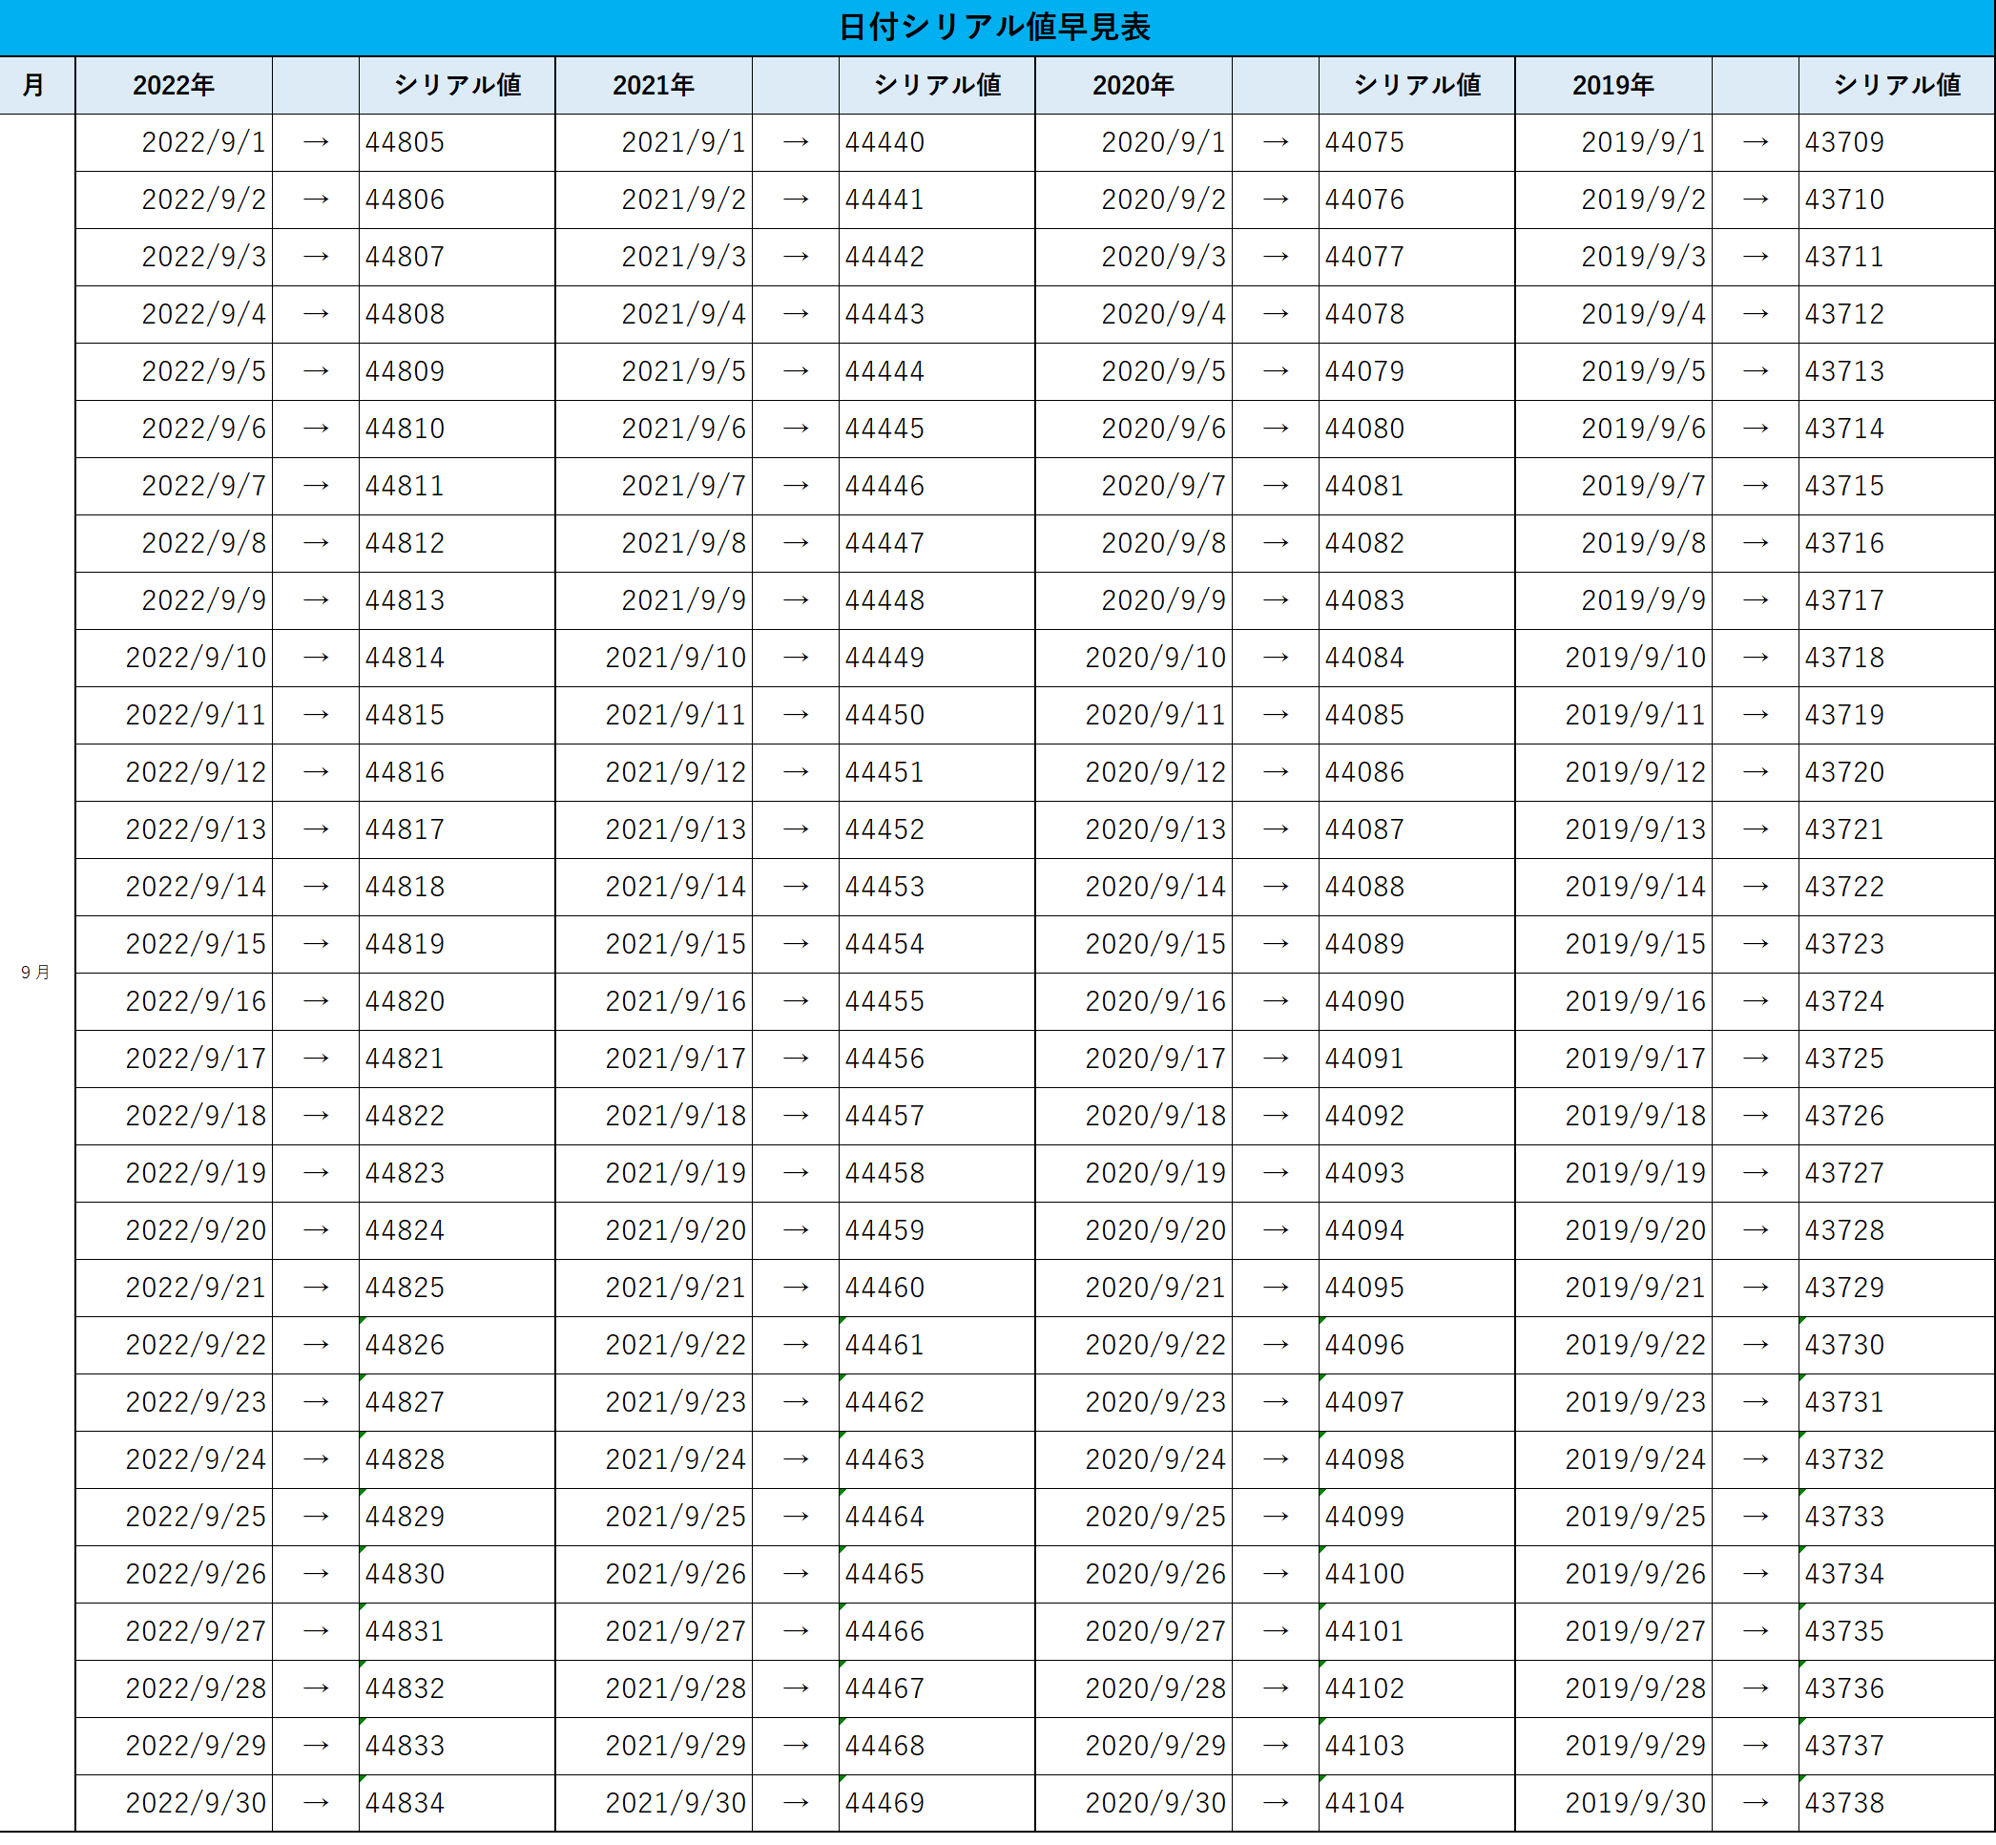Select the serial value 44834
Image resolution: width=1996 pixels, height=1845 pixels.
click(x=457, y=1803)
